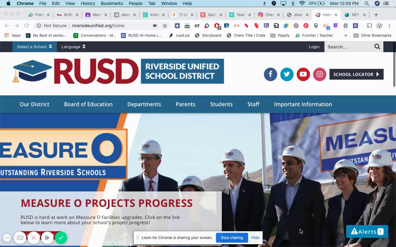Click the blue star extension icon
This screenshot has width=396, height=247.
(177, 25)
